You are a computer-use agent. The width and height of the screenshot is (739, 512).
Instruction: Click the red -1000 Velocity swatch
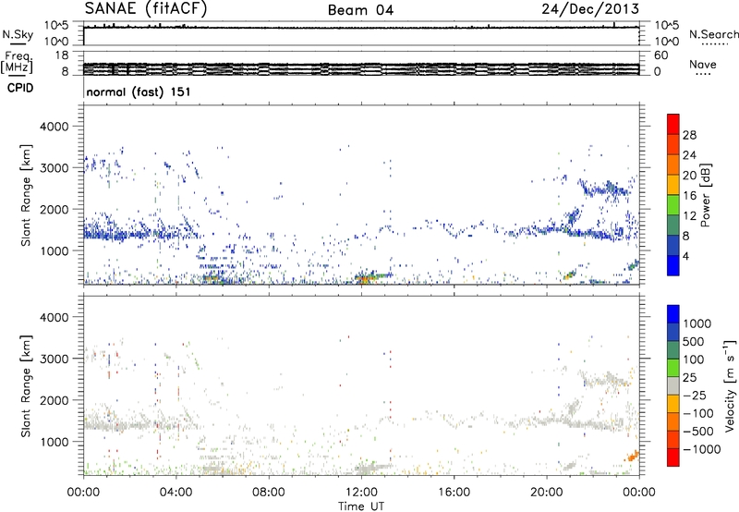point(673,457)
